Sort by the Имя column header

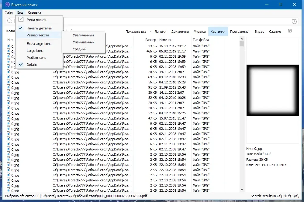pos(10,40)
